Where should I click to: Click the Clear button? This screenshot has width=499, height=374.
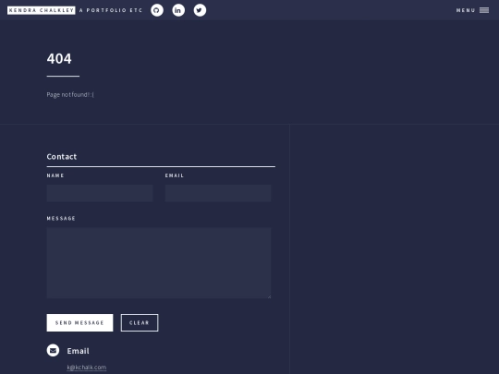coord(140,323)
